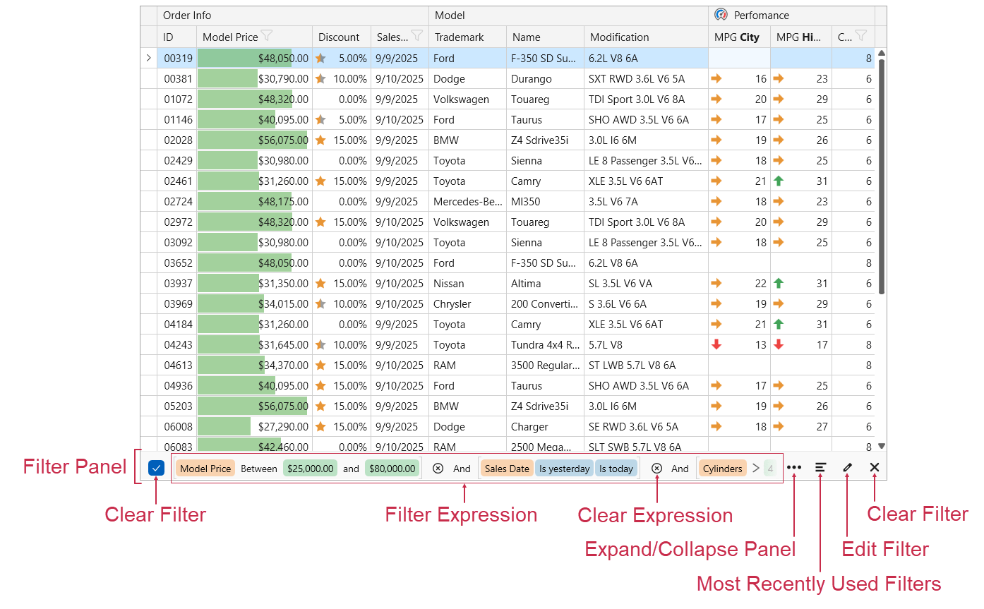Click the first And operator in filter
This screenshot has width=984, height=609.
pyautogui.click(x=462, y=468)
